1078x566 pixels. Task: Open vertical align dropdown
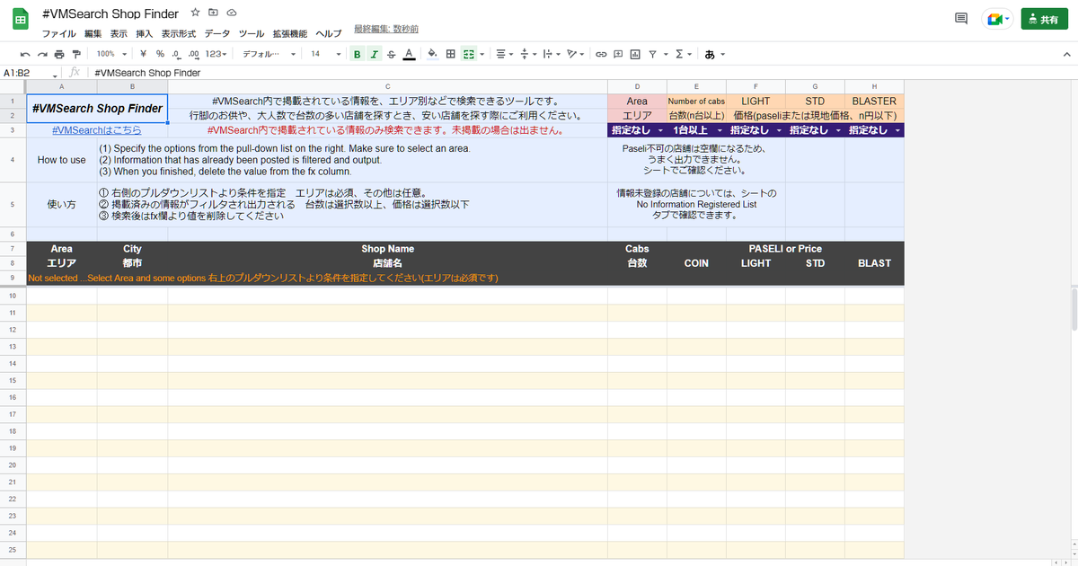coord(526,54)
